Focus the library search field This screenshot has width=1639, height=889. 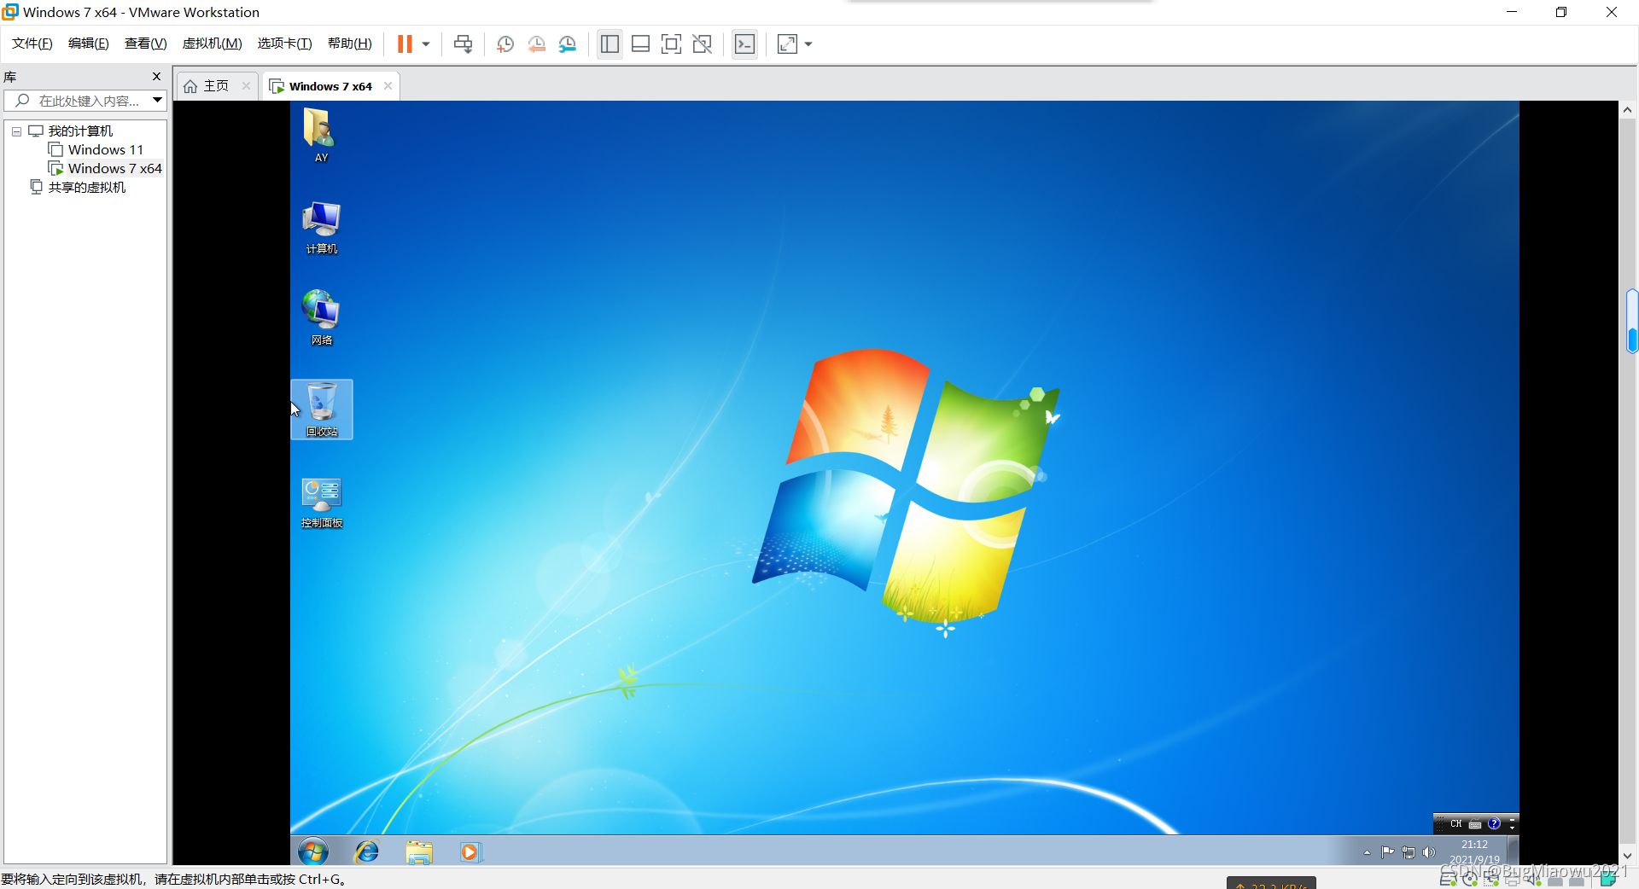pos(79,101)
